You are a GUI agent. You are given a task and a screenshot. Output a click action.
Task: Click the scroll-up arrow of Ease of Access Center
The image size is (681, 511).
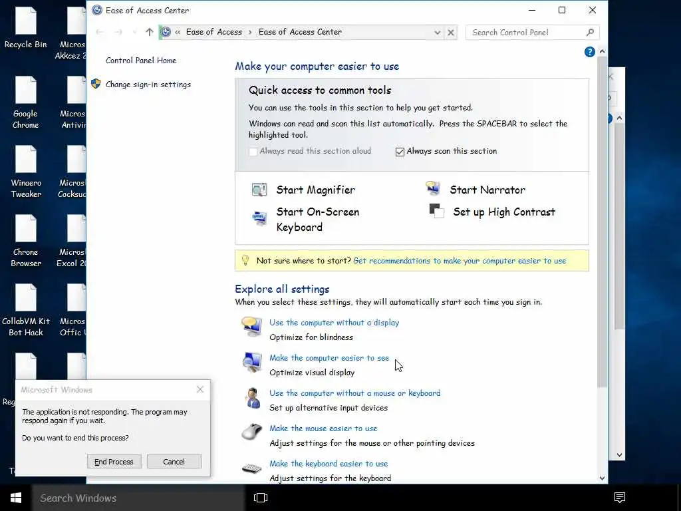click(602, 51)
